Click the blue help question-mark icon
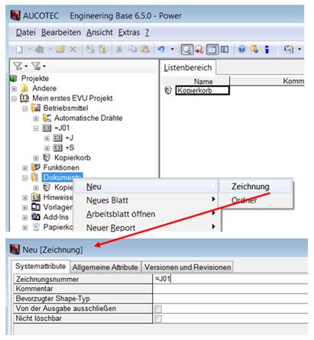314x340 pixels. (x=242, y=49)
